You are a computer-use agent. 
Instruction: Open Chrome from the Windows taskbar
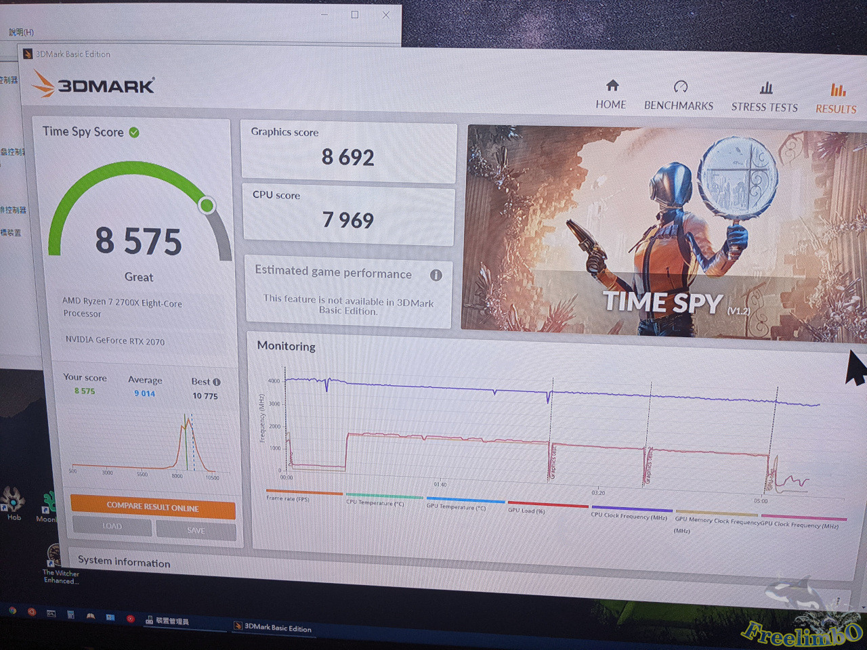point(12,611)
